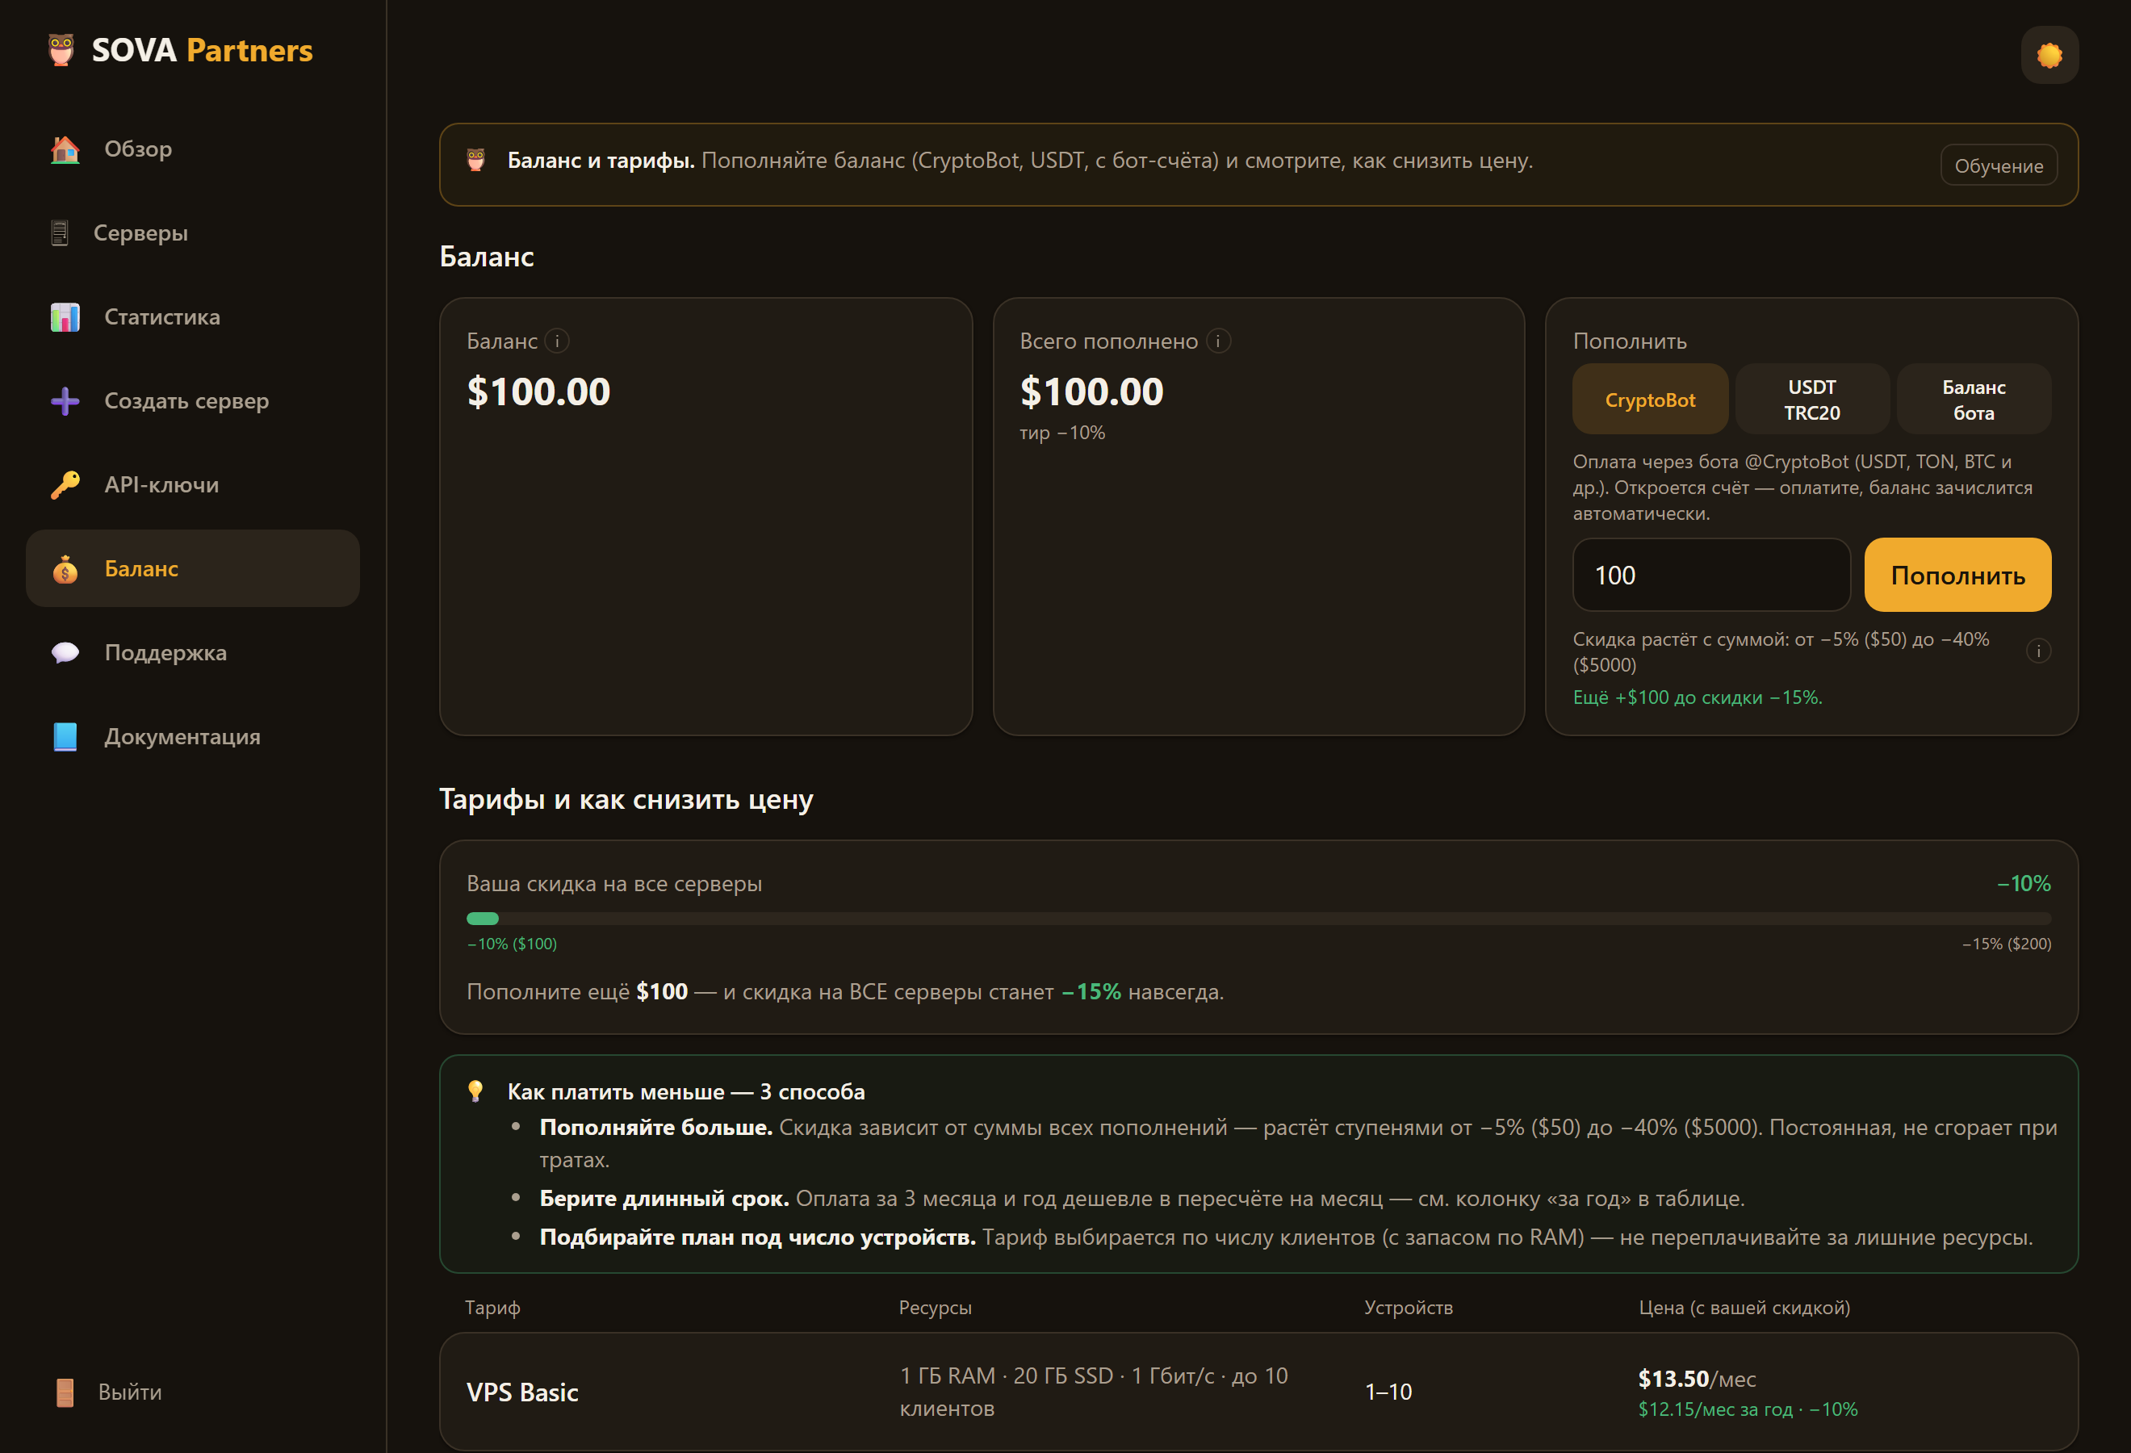The height and width of the screenshot is (1453, 2131).
Task: Click the '1–10' devices cell
Action: tap(1388, 1392)
